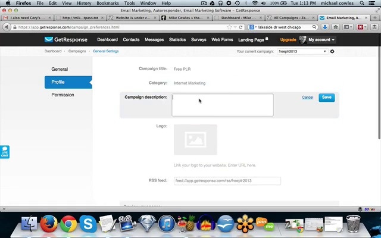Switch to the Gmail browser tab
The width and height of the screenshot is (381, 238).
[27, 18]
